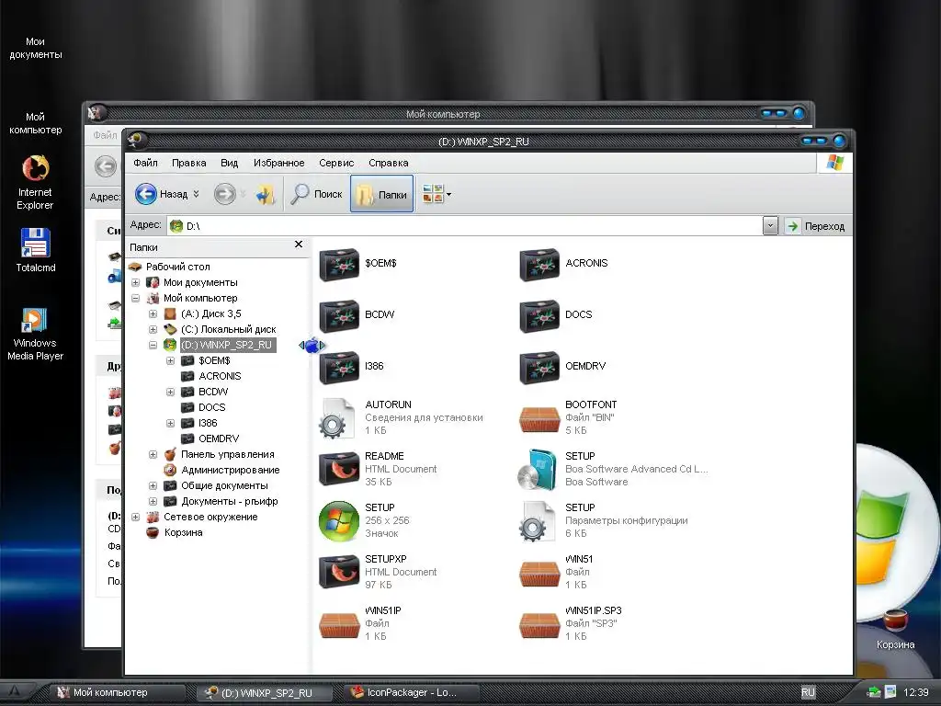
Task: Click the Start button on taskbar
Action: 16,692
